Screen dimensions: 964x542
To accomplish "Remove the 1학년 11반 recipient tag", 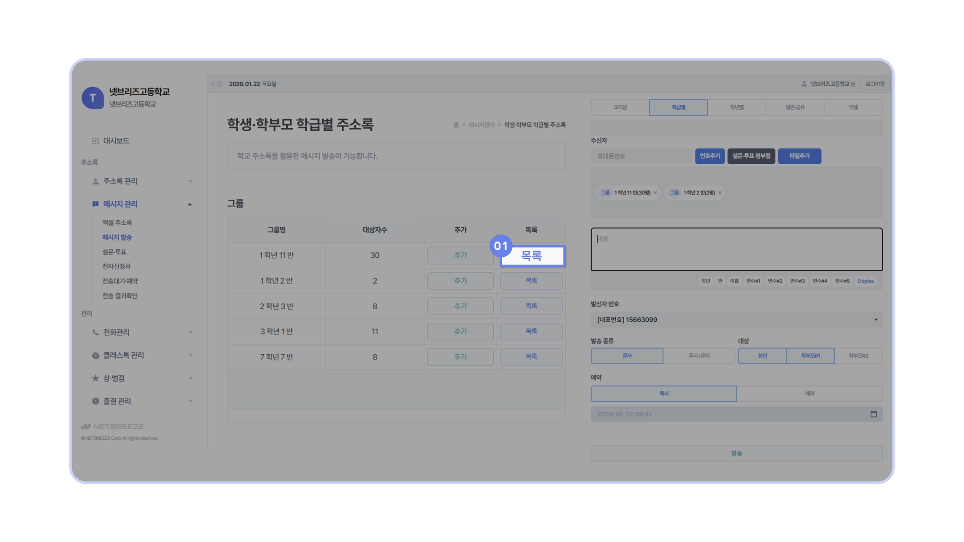I will click(x=655, y=193).
